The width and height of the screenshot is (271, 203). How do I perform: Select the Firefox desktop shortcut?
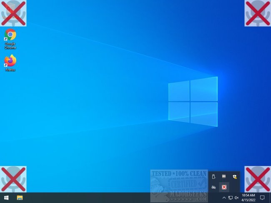pyautogui.click(x=10, y=63)
